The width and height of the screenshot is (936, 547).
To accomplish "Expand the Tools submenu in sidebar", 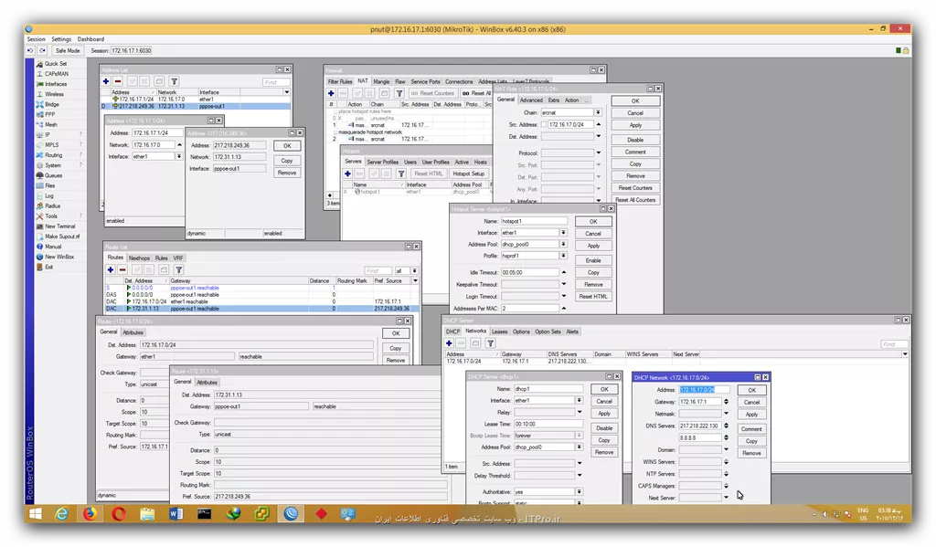I will click(x=81, y=216).
